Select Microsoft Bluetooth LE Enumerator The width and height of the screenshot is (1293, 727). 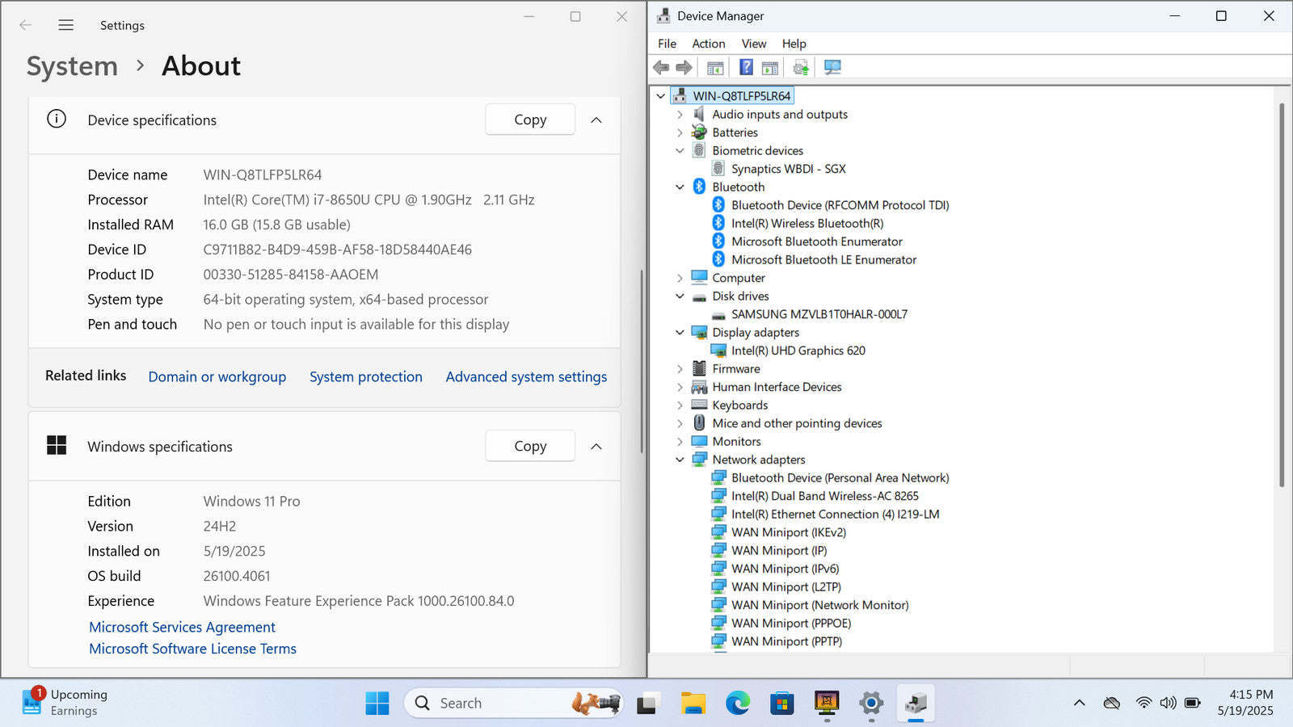[x=824, y=259]
